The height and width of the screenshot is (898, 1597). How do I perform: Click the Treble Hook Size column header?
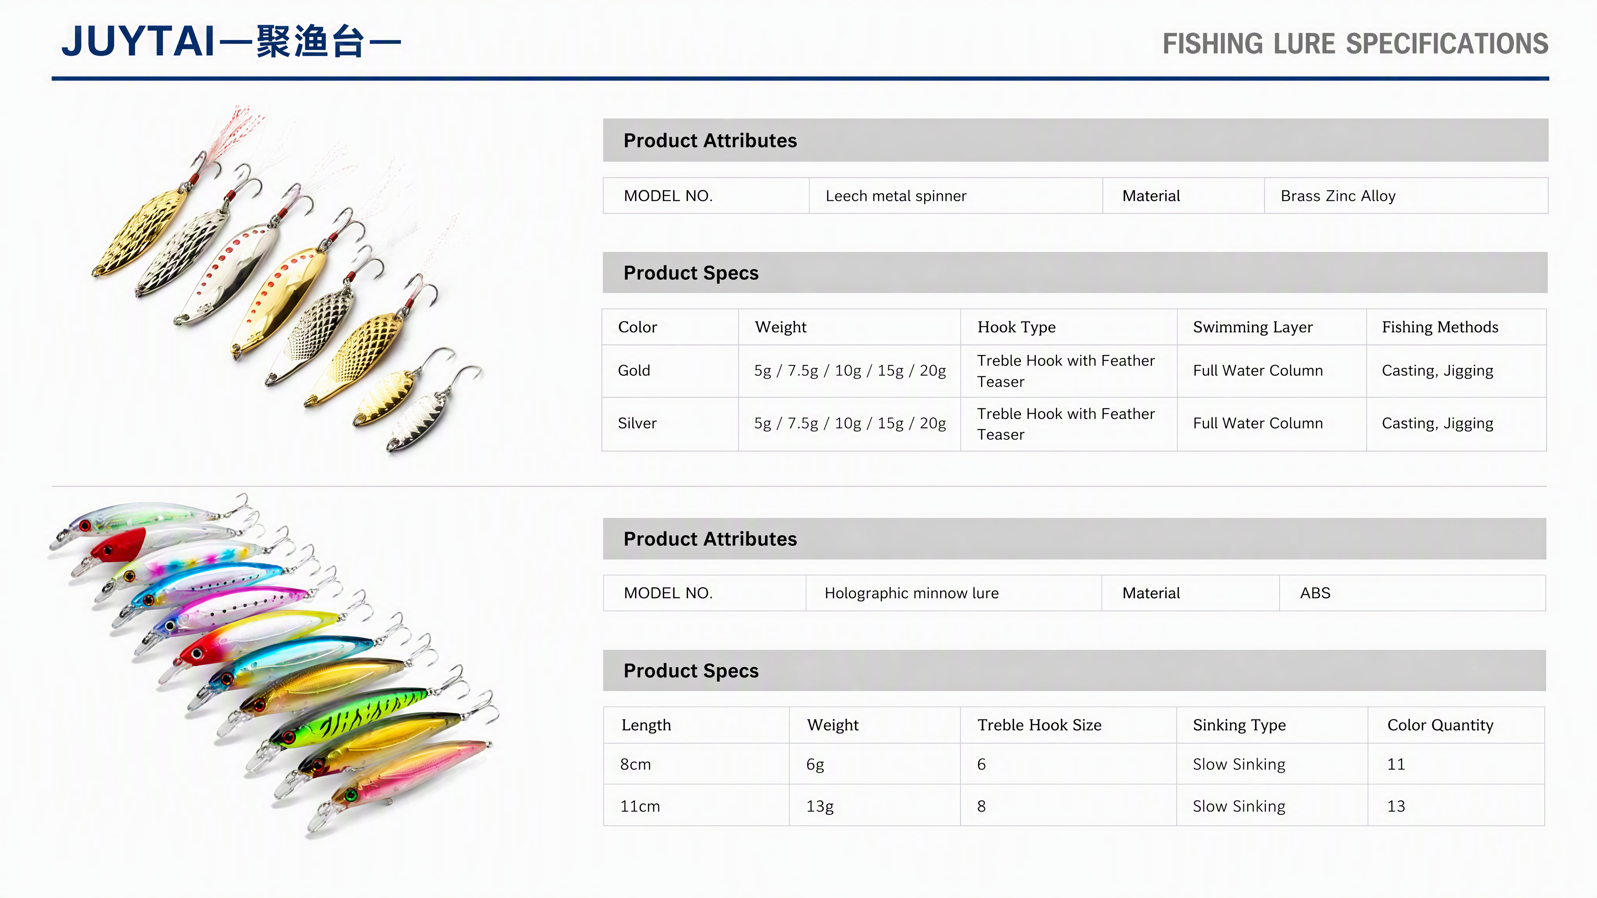[x=1068, y=725]
